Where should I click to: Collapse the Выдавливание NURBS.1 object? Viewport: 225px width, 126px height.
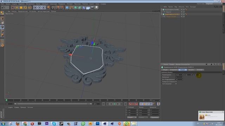(x=162, y=14)
